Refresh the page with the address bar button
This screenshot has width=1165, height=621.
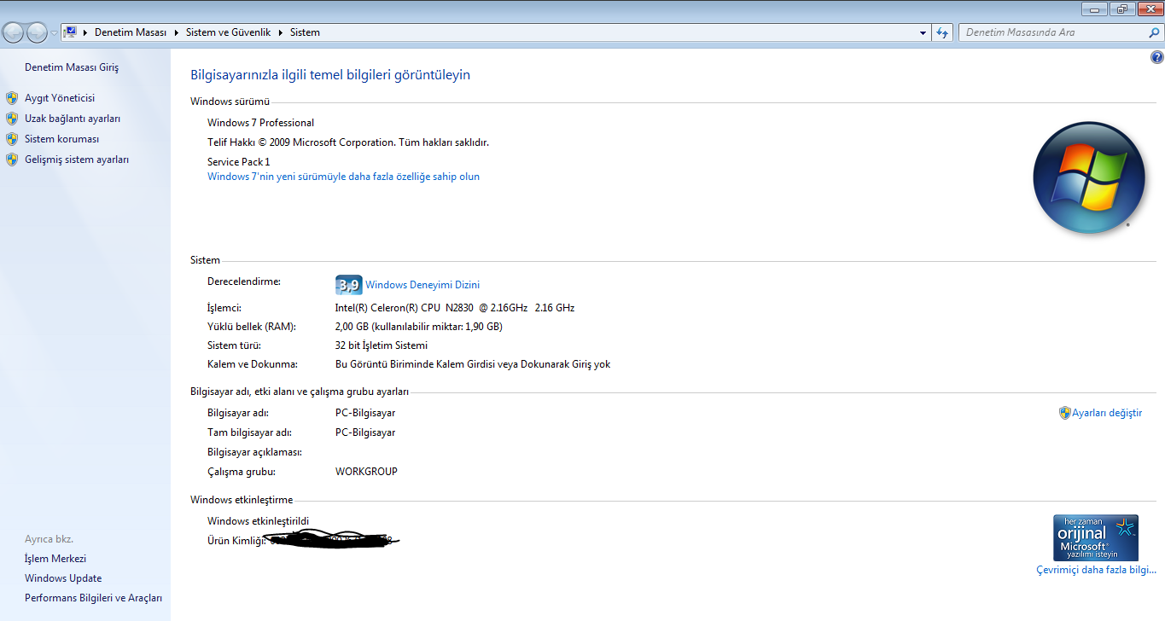[x=942, y=32]
